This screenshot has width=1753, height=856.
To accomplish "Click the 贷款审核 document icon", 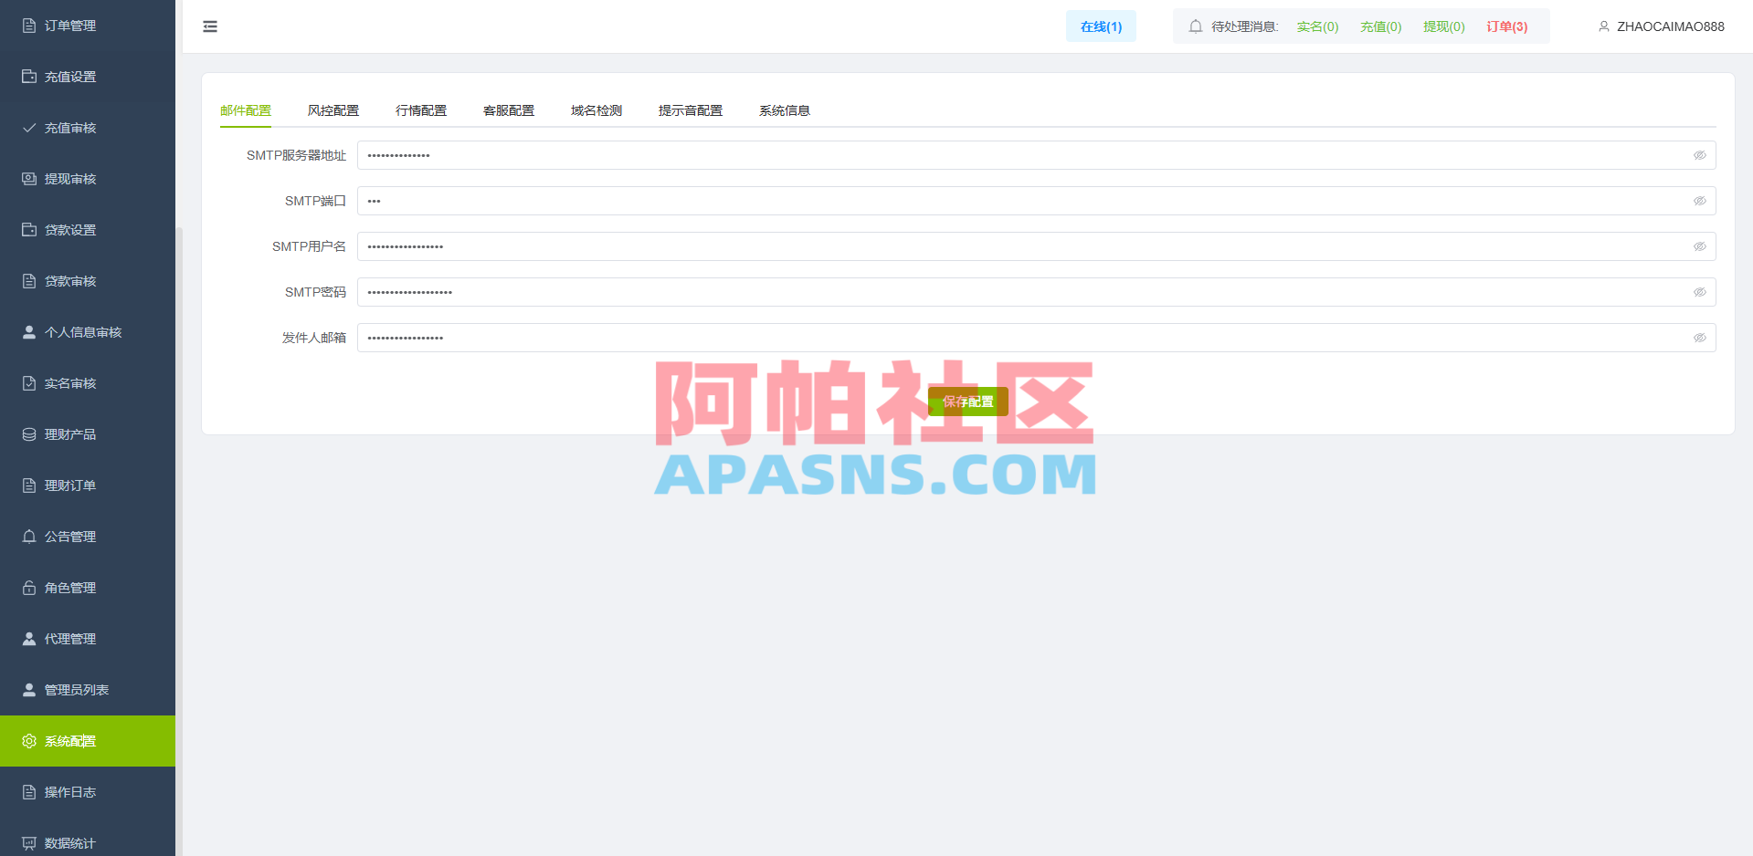I will 29,281.
